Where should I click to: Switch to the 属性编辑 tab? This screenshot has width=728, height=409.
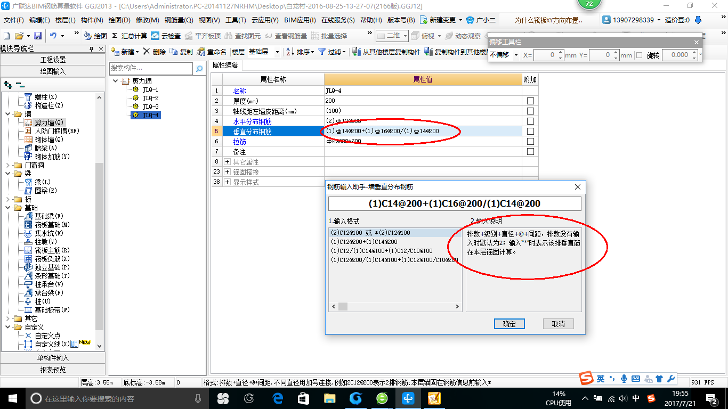pyautogui.click(x=225, y=65)
